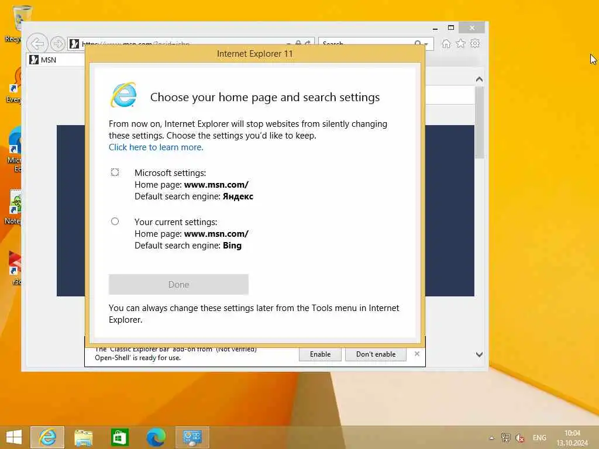Image resolution: width=599 pixels, height=449 pixels.
Task: Click the page scrollbar down arrow
Action: (479, 354)
